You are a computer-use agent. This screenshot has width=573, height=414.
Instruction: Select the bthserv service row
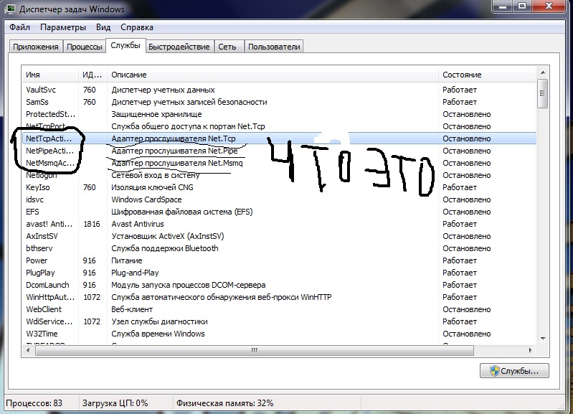tap(279, 248)
